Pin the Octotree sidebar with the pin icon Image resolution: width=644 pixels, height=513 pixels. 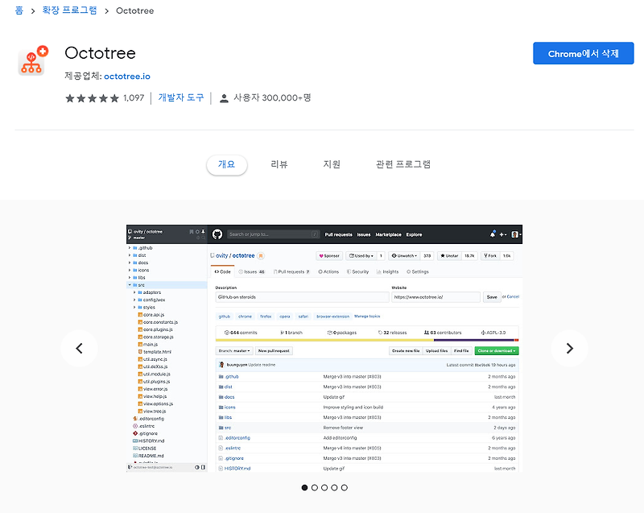[x=203, y=230]
